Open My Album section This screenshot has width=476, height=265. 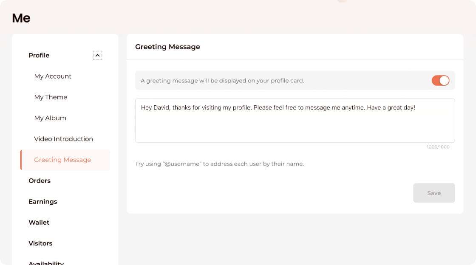pyautogui.click(x=50, y=118)
